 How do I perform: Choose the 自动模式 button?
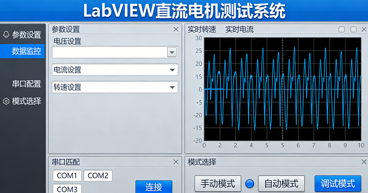click(x=281, y=184)
